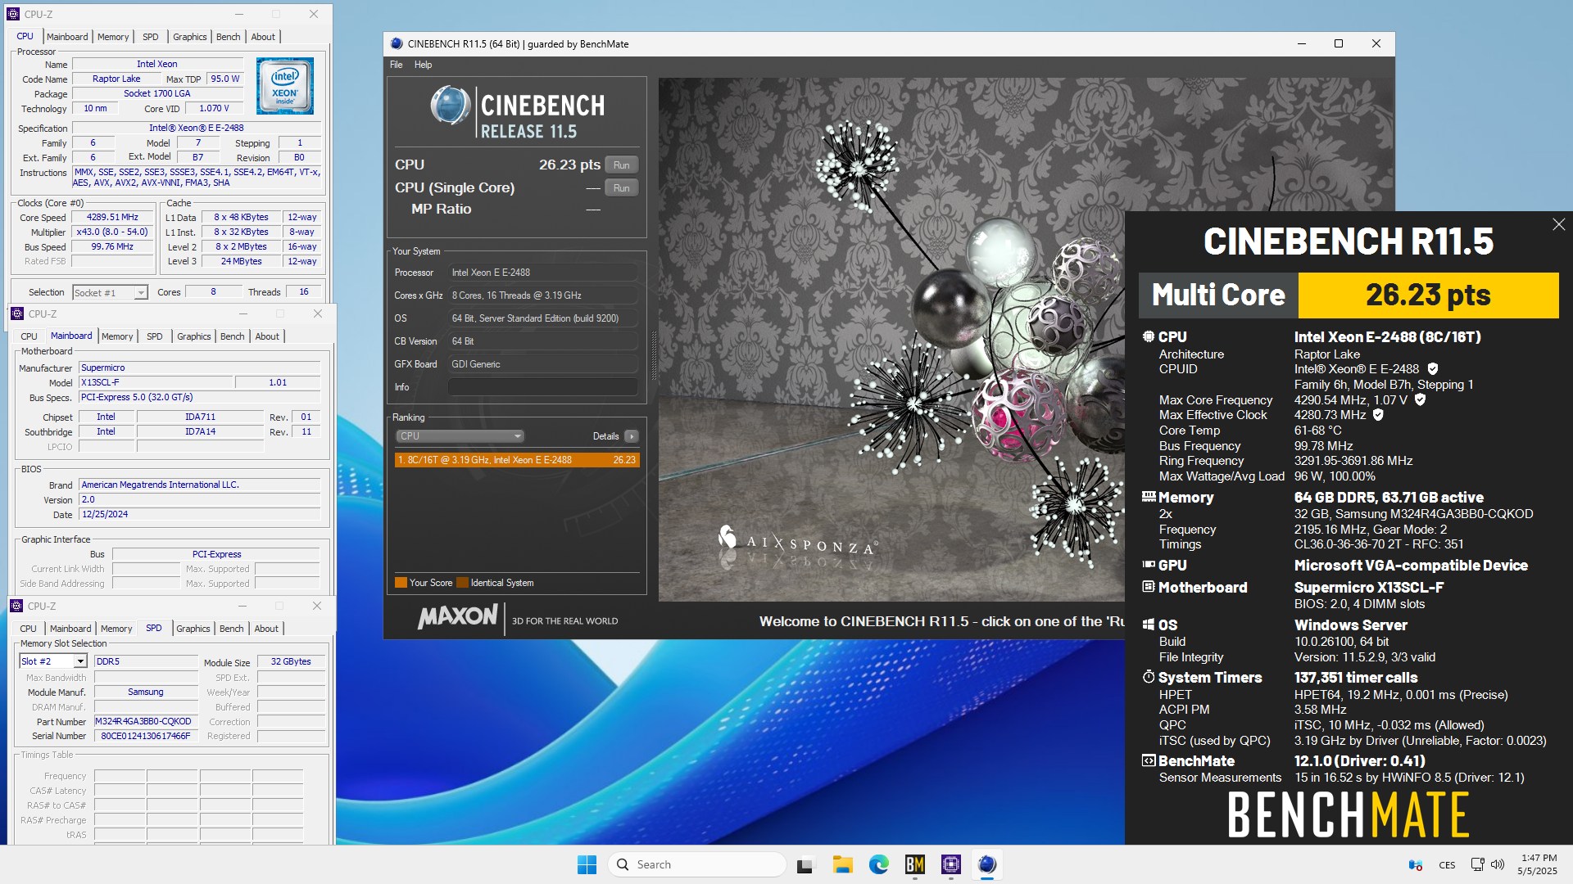1573x884 pixels.
Task: Select ranking entry 8C/16T Xeon E-2488
Action: click(x=517, y=460)
